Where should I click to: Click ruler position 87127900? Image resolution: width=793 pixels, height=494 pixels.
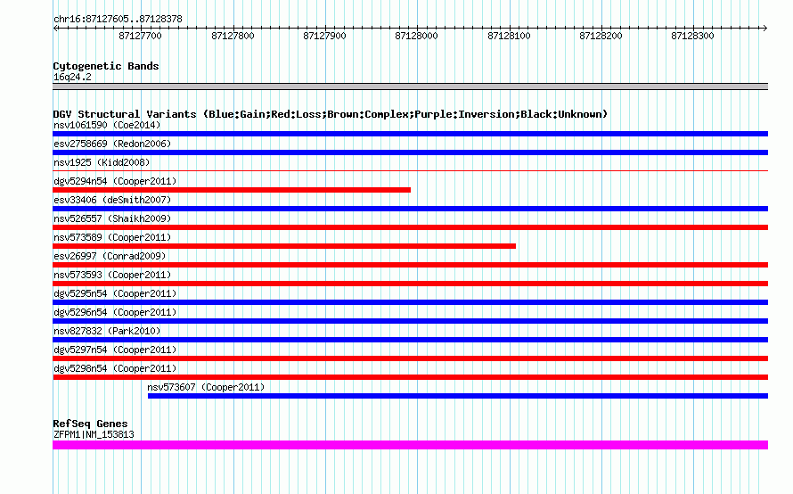pyautogui.click(x=324, y=36)
